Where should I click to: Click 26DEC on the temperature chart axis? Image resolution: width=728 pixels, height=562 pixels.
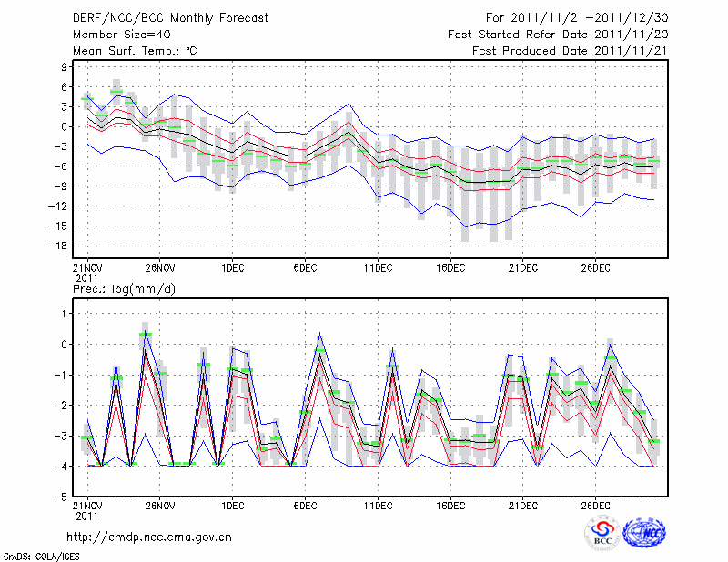(x=596, y=267)
